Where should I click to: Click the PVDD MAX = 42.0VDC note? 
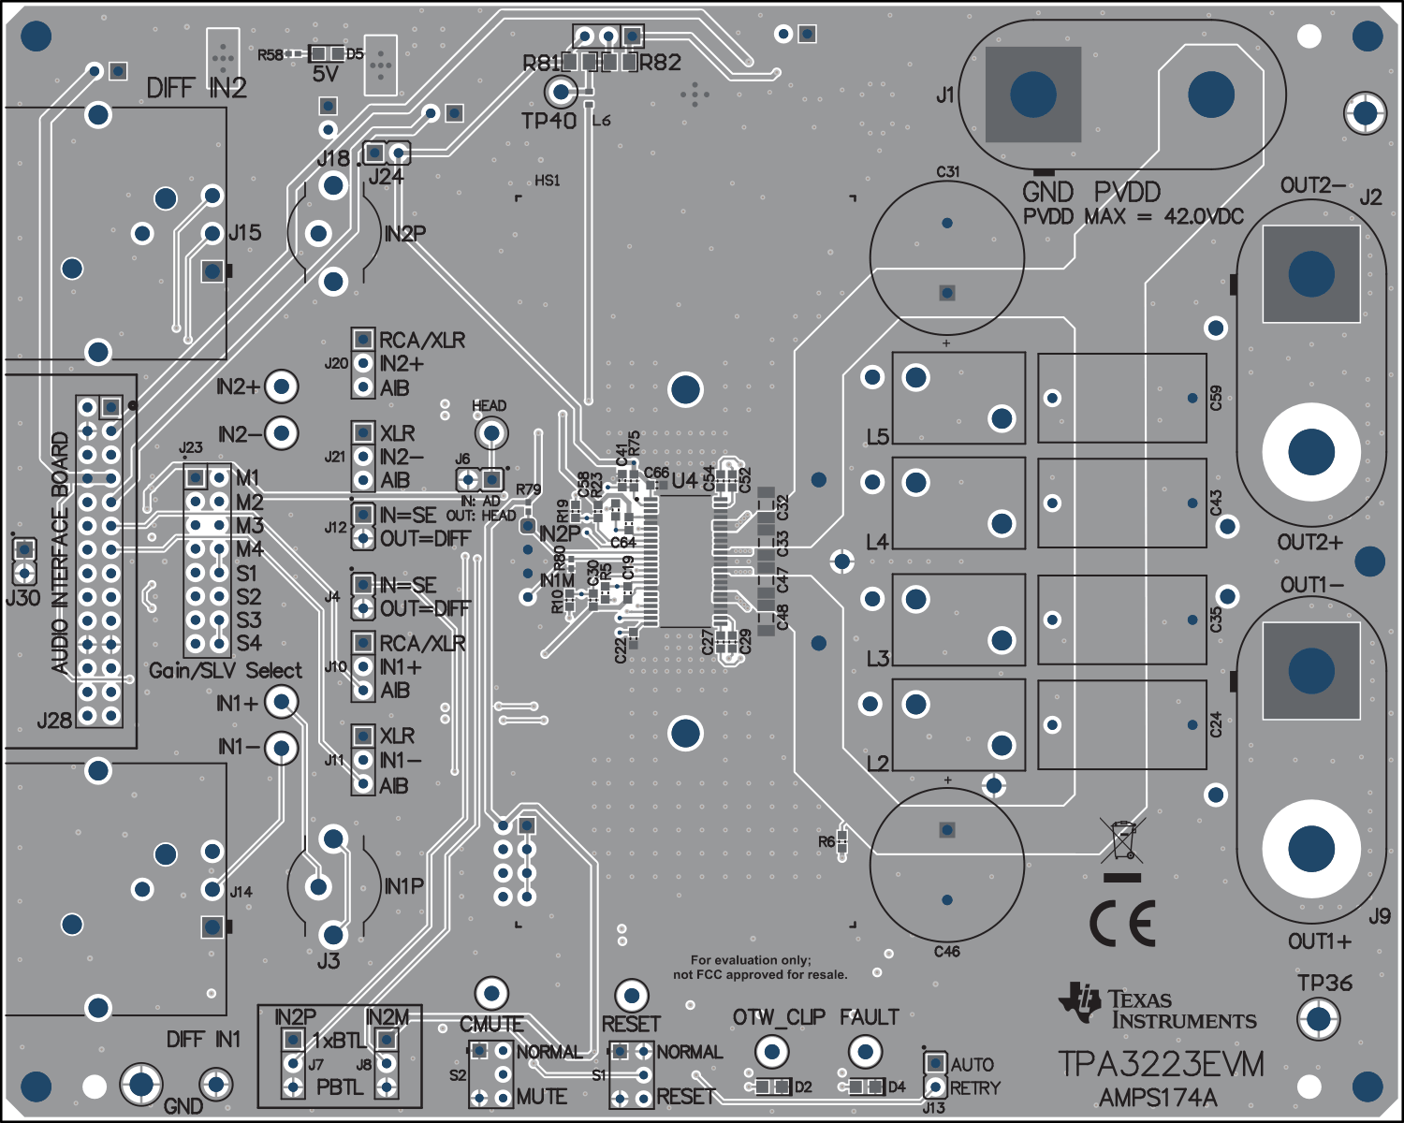1133,217
